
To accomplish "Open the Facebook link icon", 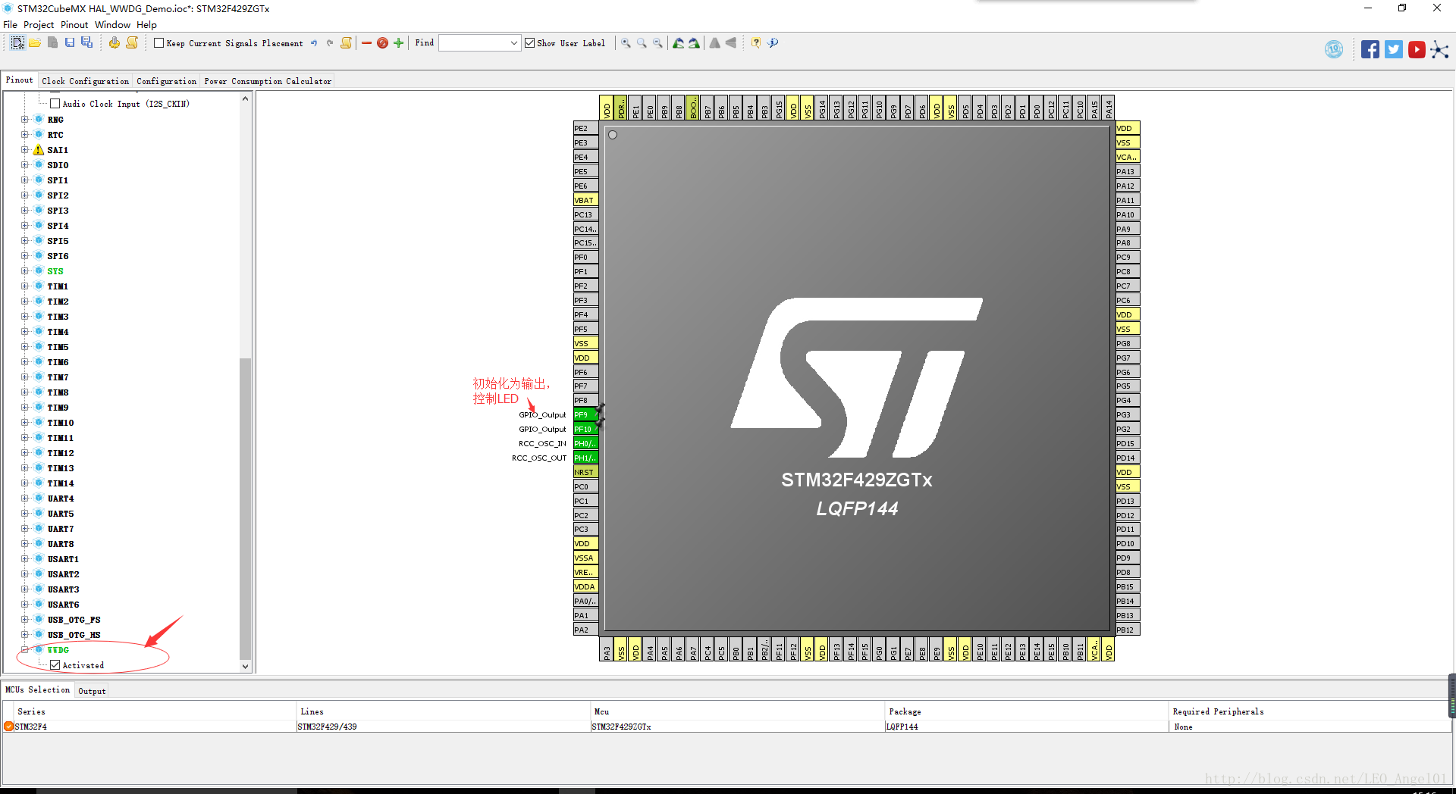I will 1370,50.
